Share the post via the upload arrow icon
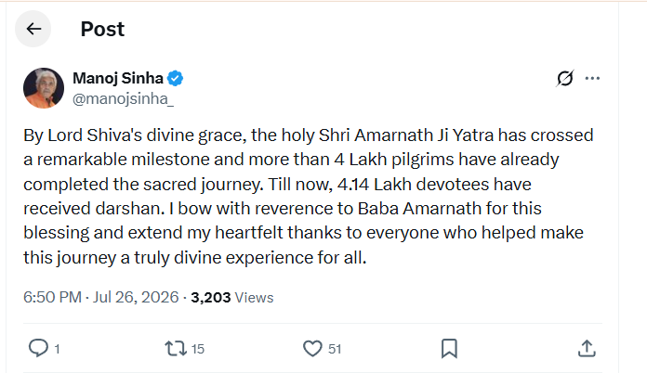The image size is (647, 373). tap(587, 348)
